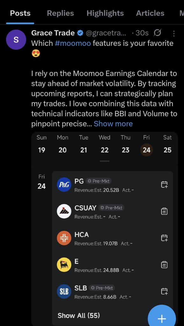Tap the purple S profile avatar
Screen dimensions: 184x326
(16, 39)
